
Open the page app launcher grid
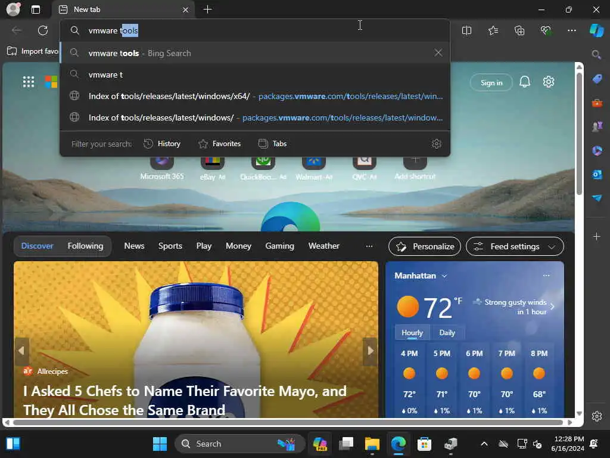(29, 82)
